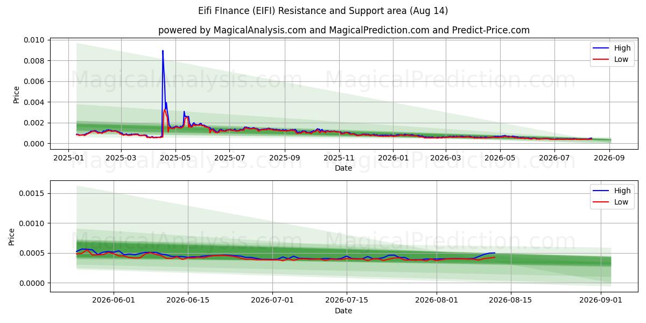Click the 2026-09 x-axis label

(x=609, y=158)
